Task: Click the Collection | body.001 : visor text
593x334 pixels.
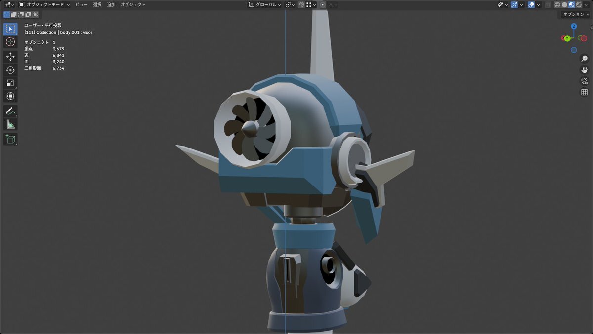Action: 58,32
